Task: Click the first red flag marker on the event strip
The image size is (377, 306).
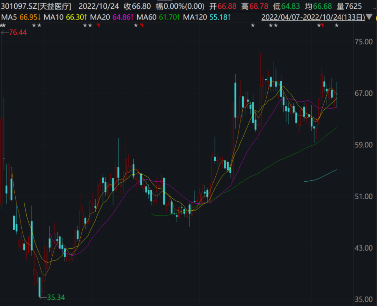Action: [x=98, y=25]
